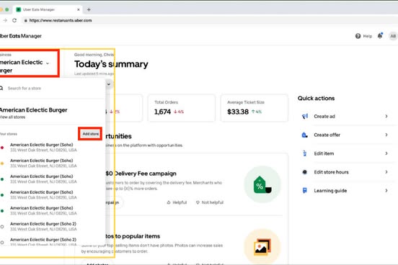Viewport: 398px width, 265px height.
Task: Open Create ad quick action chevron
Action: click(x=386, y=116)
